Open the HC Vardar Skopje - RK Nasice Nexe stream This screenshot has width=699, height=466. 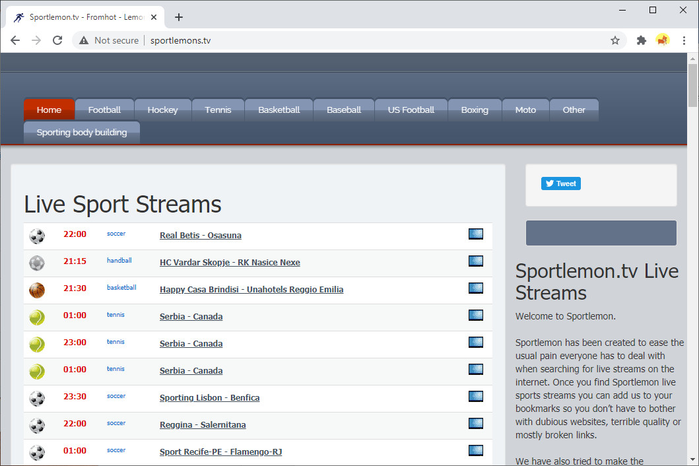click(x=230, y=262)
